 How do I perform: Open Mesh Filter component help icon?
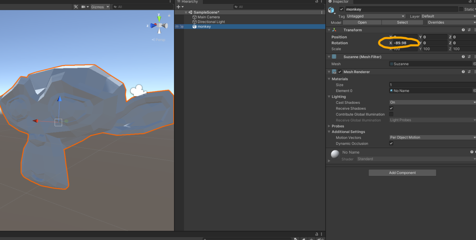(463, 57)
